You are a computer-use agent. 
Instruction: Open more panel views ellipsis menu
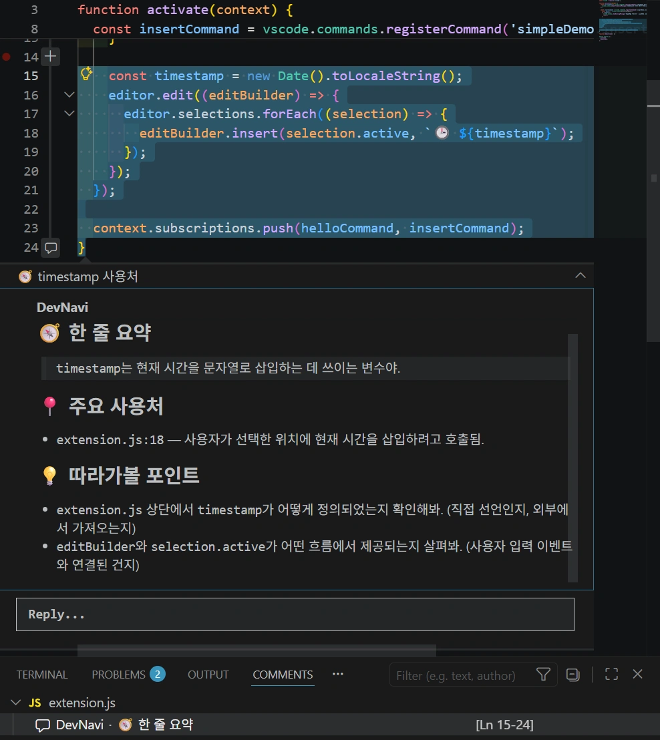point(338,674)
